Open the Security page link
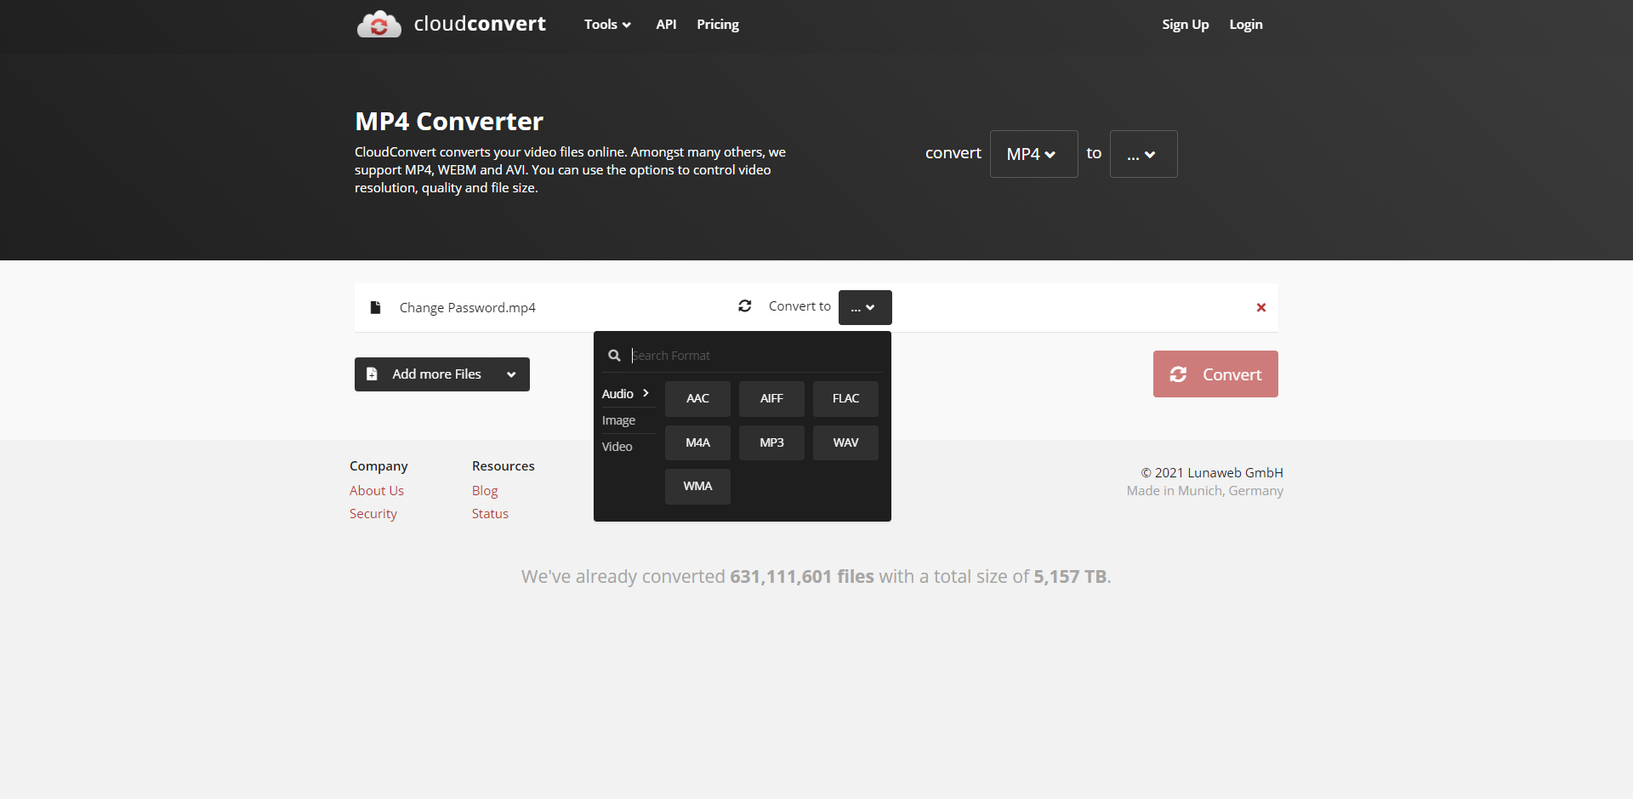This screenshot has height=799, width=1633. click(x=373, y=513)
